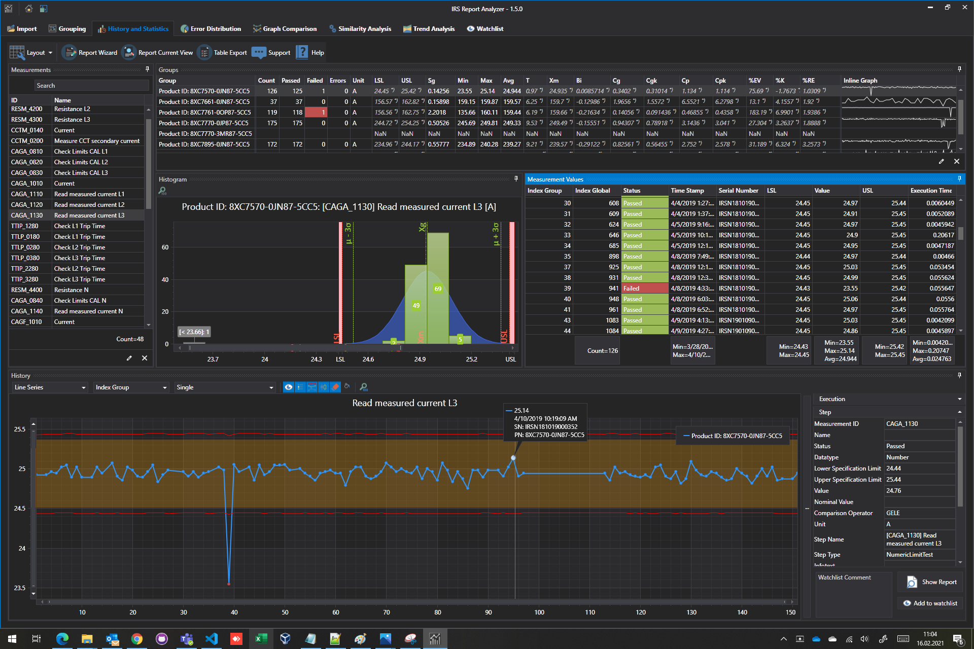Click the Table Export icon
This screenshot has width=974, height=649.
pyautogui.click(x=204, y=52)
